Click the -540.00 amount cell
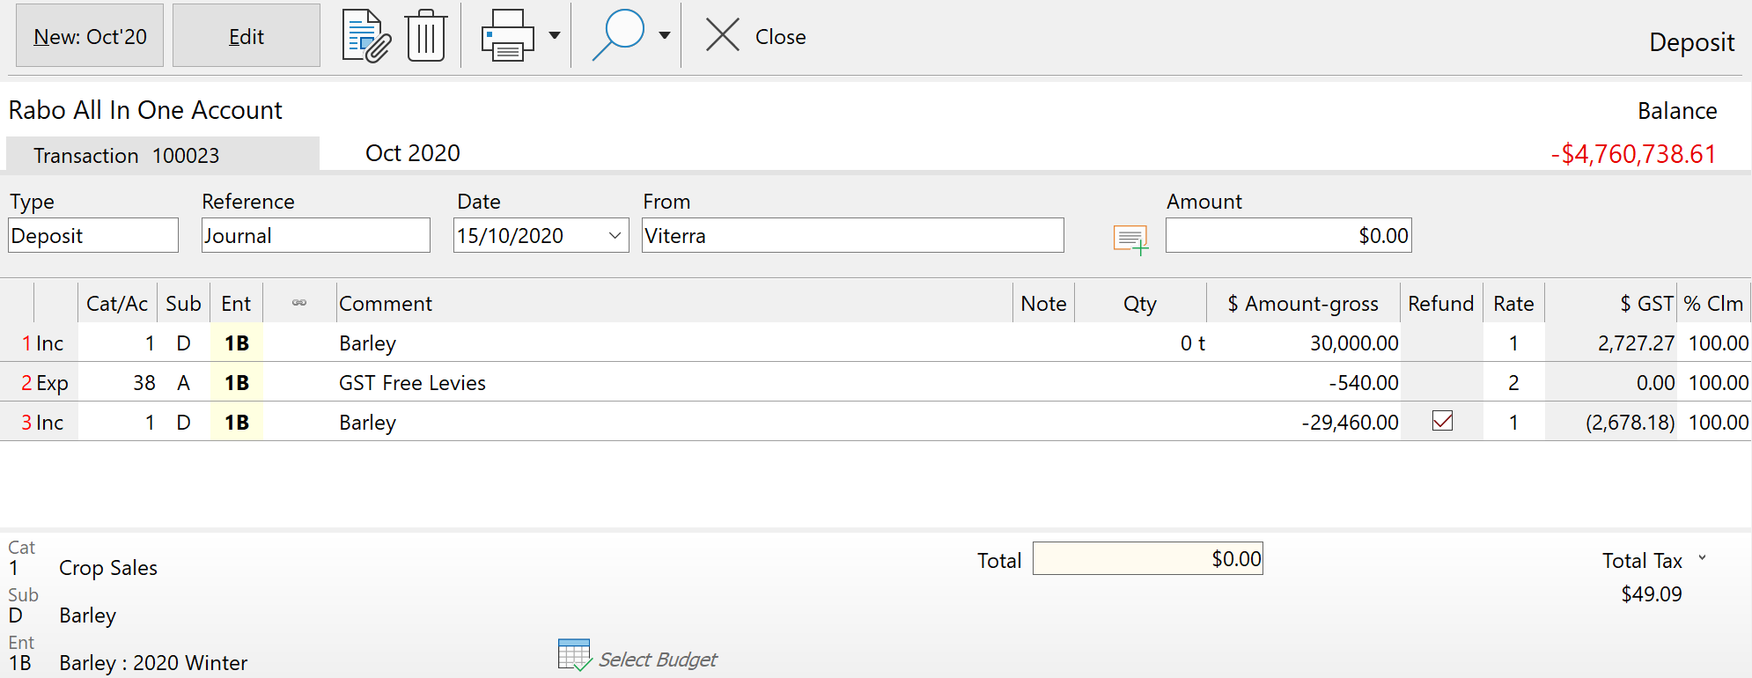Viewport: 1752px width, 678px height. (x=1303, y=383)
